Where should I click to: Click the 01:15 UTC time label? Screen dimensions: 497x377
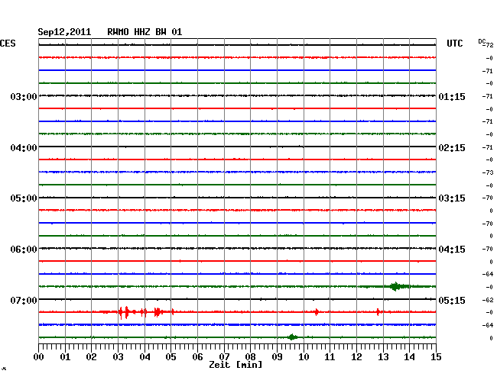pos(452,96)
